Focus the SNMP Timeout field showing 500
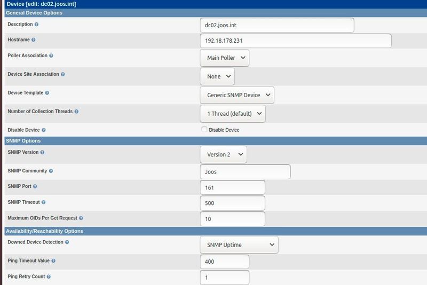 click(232, 203)
